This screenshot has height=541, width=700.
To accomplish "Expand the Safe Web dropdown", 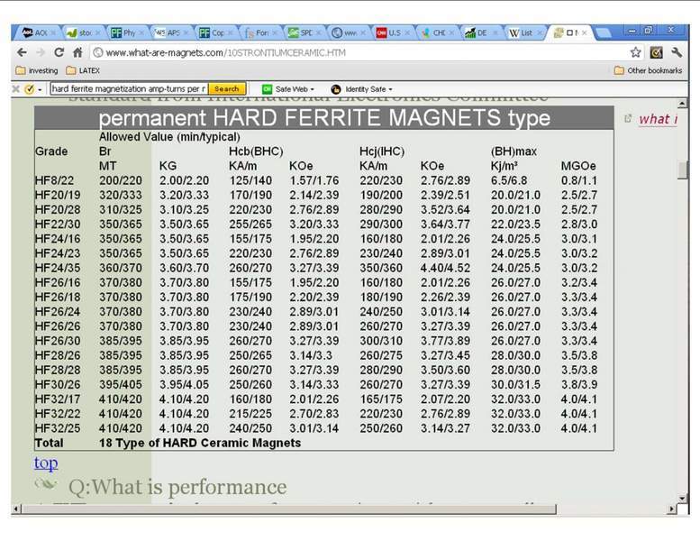I will click(288, 89).
